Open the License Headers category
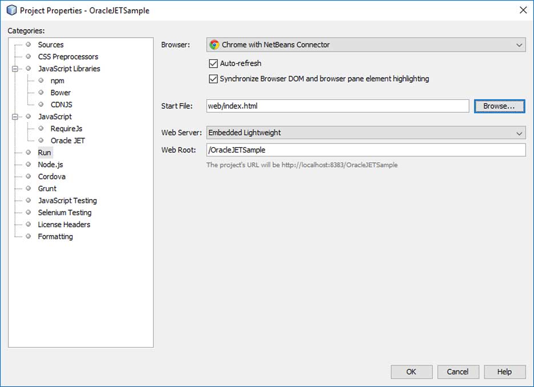The image size is (534, 387). [64, 224]
